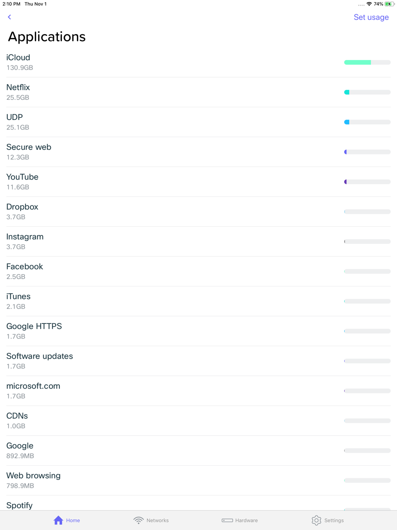
Task: Tap the Web browsing row
Action: tap(159, 480)
